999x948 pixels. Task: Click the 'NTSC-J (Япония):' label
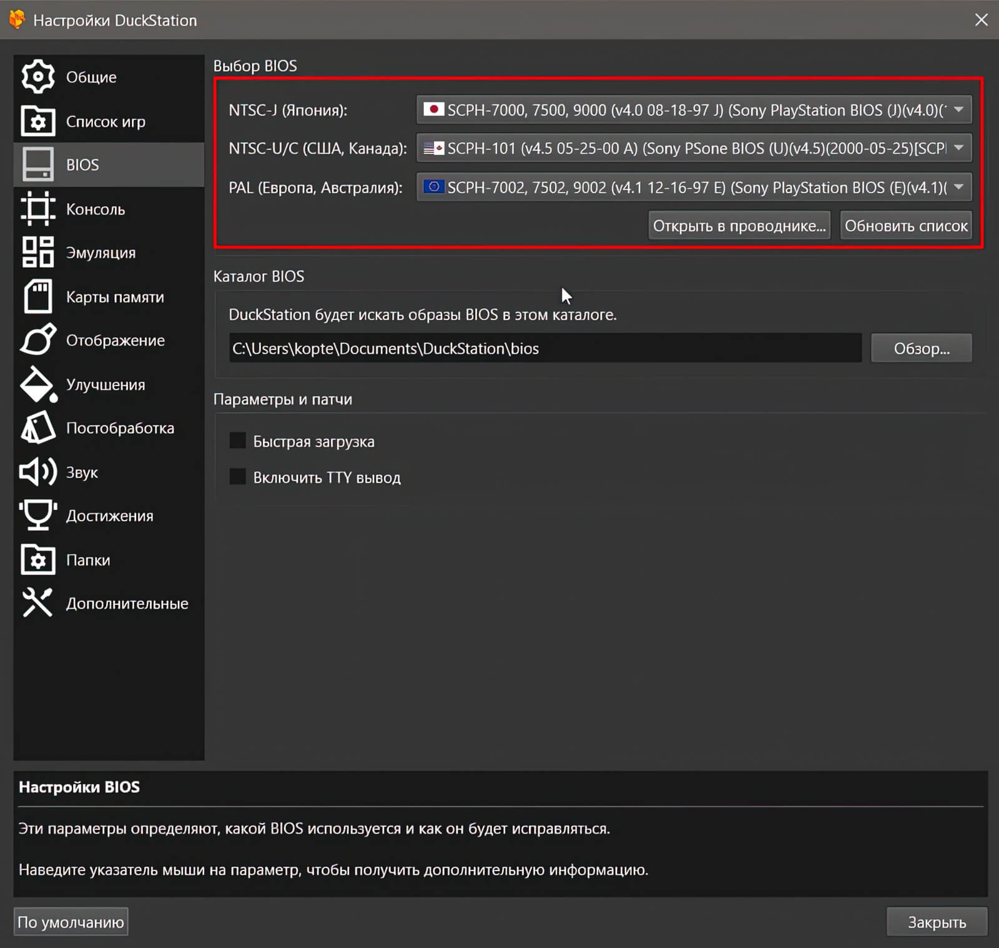[288, 110]
